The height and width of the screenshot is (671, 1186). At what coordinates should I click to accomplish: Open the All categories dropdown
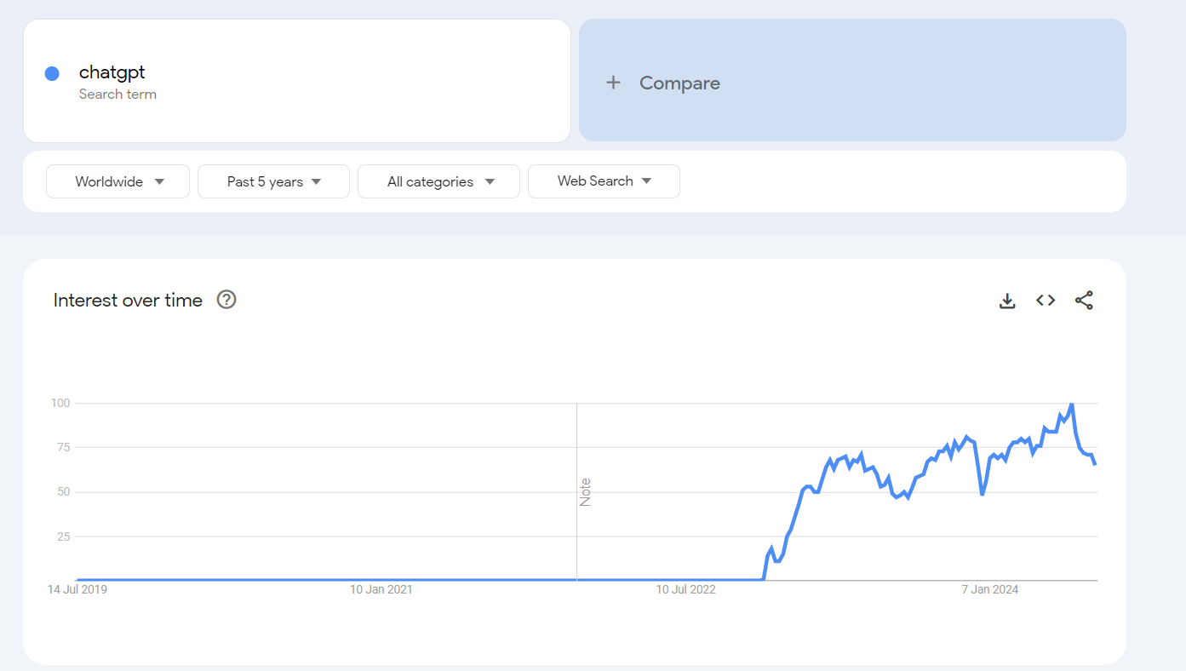click(x=438, y=181)
